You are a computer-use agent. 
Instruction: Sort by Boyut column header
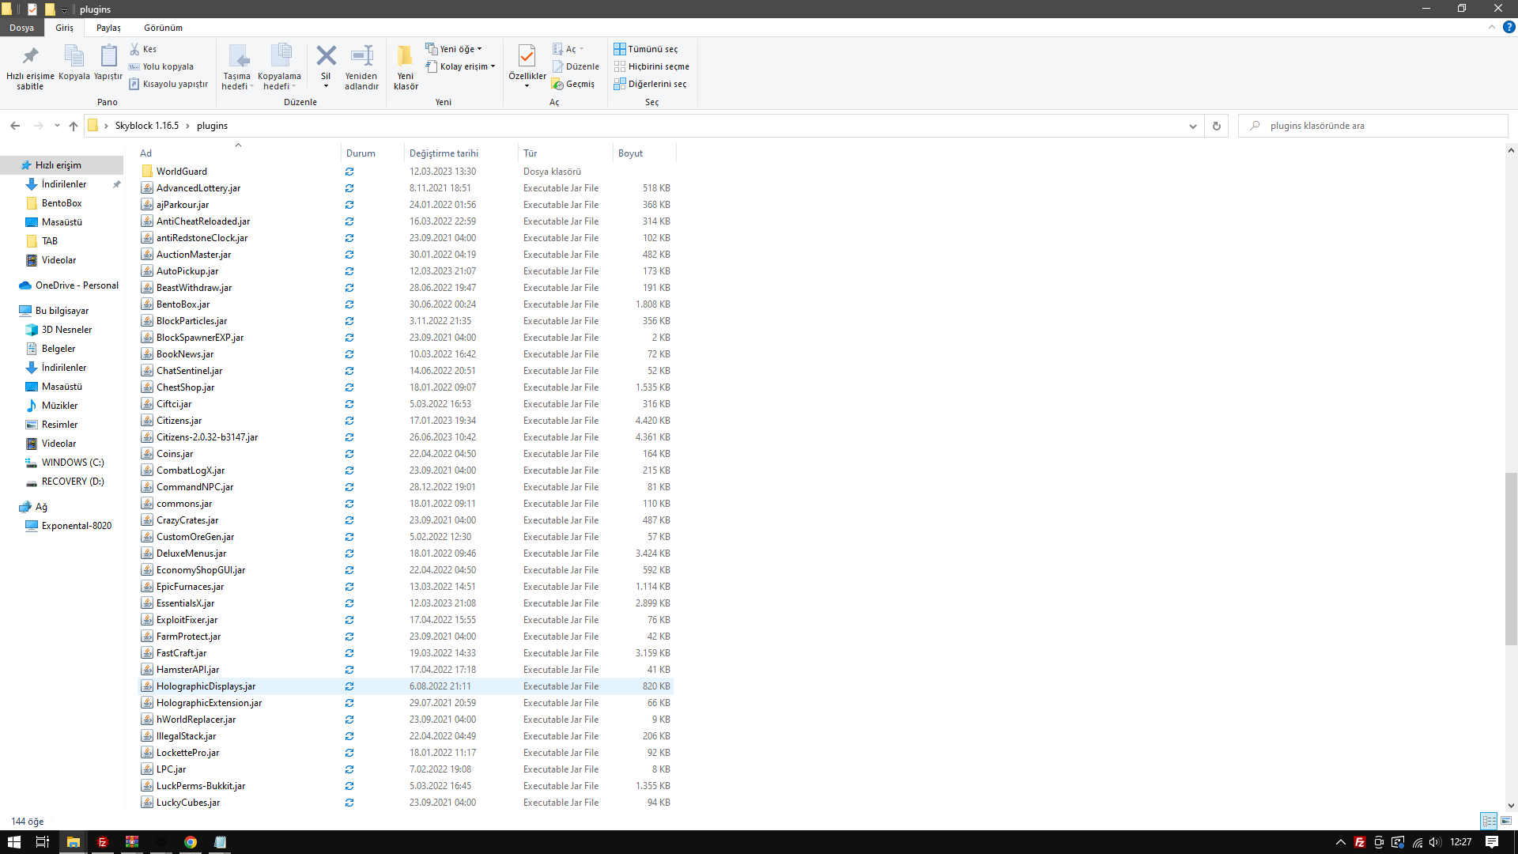[x=644, y=153]
